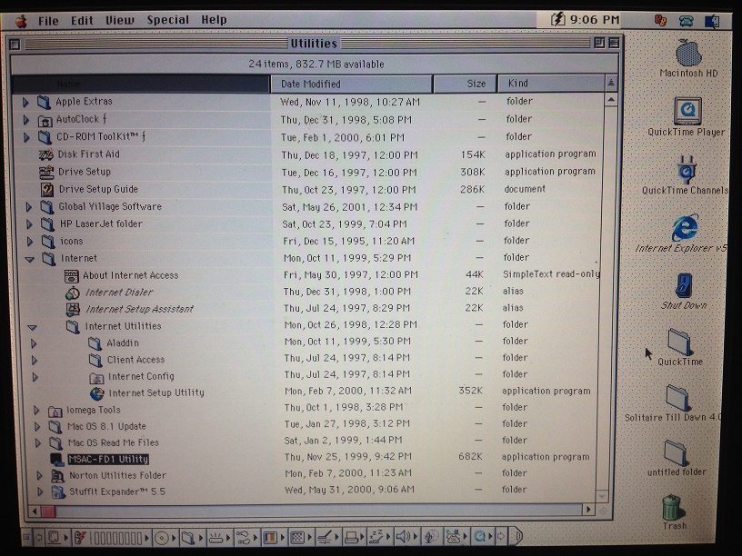Expand the AutoClock folder disclosure triangle
The image size is (742, 556).
(x=26, y=120)
